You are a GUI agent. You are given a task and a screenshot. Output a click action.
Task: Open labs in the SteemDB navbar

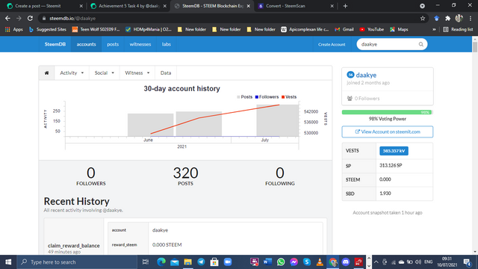(x=166, y=44)
